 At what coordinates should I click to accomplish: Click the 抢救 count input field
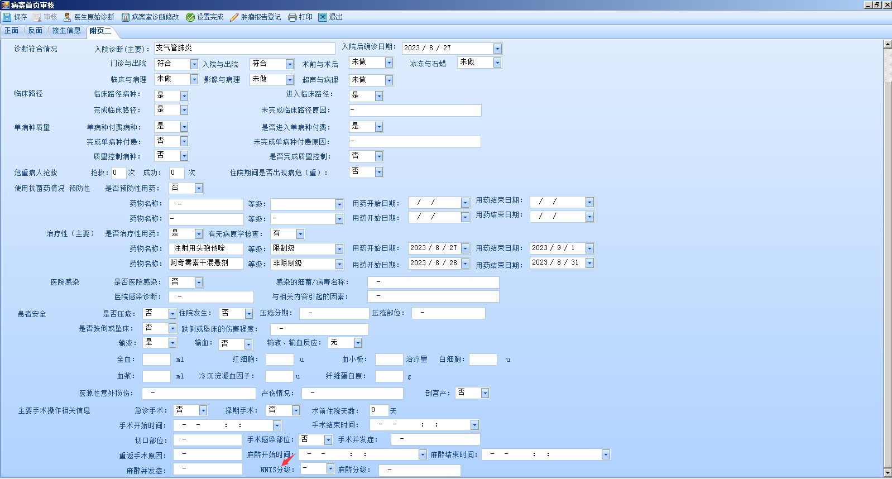click(x=118, y=173)
